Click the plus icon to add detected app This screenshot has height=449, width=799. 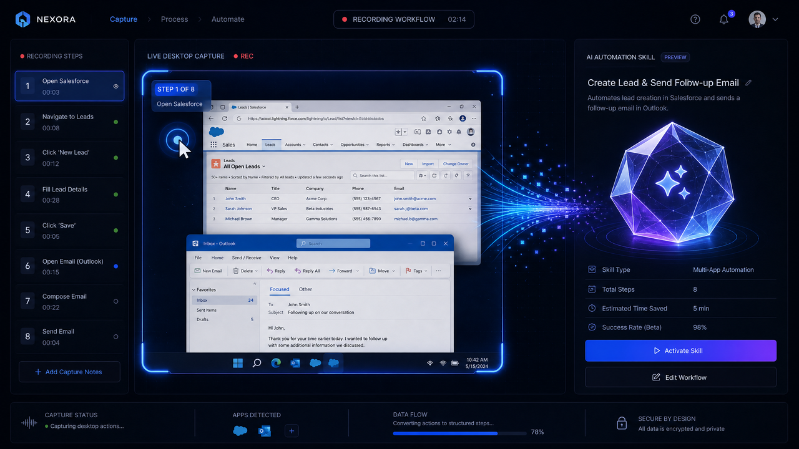point(292,430)
